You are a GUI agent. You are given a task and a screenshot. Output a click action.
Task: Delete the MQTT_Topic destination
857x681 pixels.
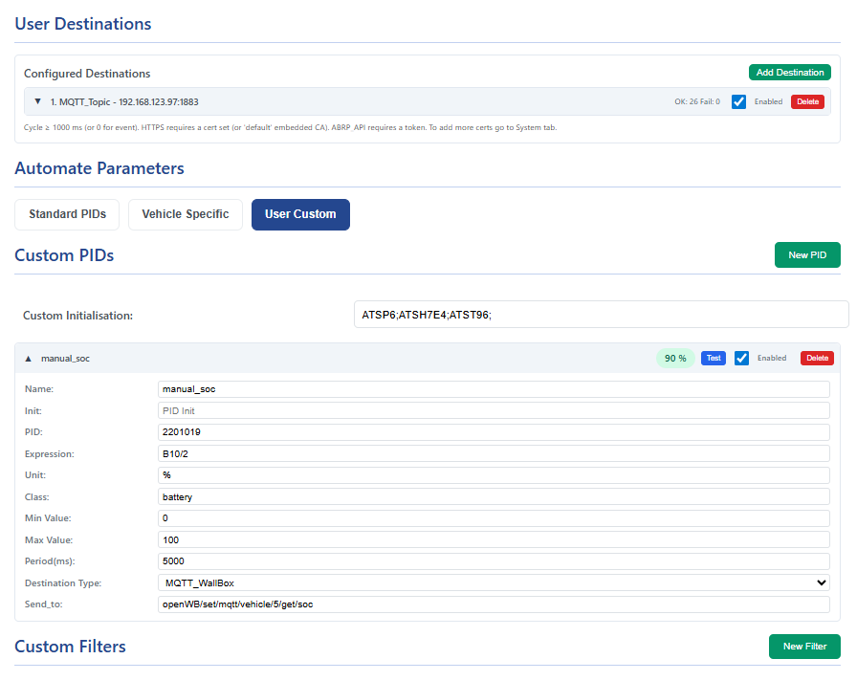point(808,100)
